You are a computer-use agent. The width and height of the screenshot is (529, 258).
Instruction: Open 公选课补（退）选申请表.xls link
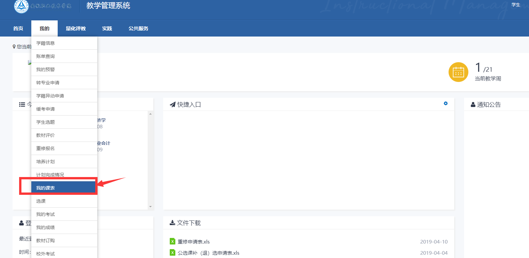click(x=208, y=253)
